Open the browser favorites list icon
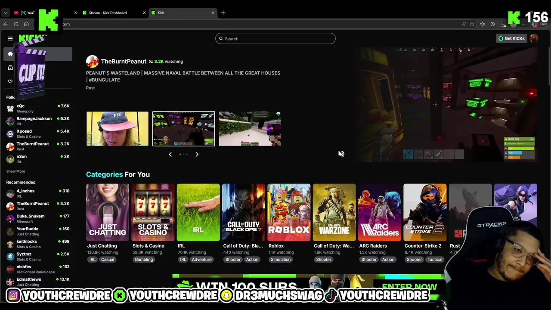The image size is (551, 310). (483, 24)
